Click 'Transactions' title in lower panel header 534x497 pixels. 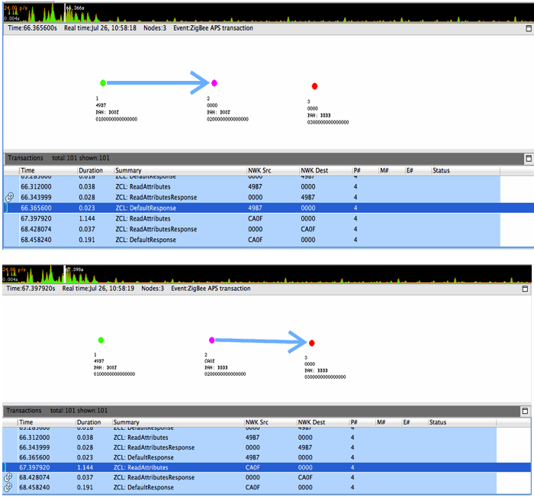point(24,411)
